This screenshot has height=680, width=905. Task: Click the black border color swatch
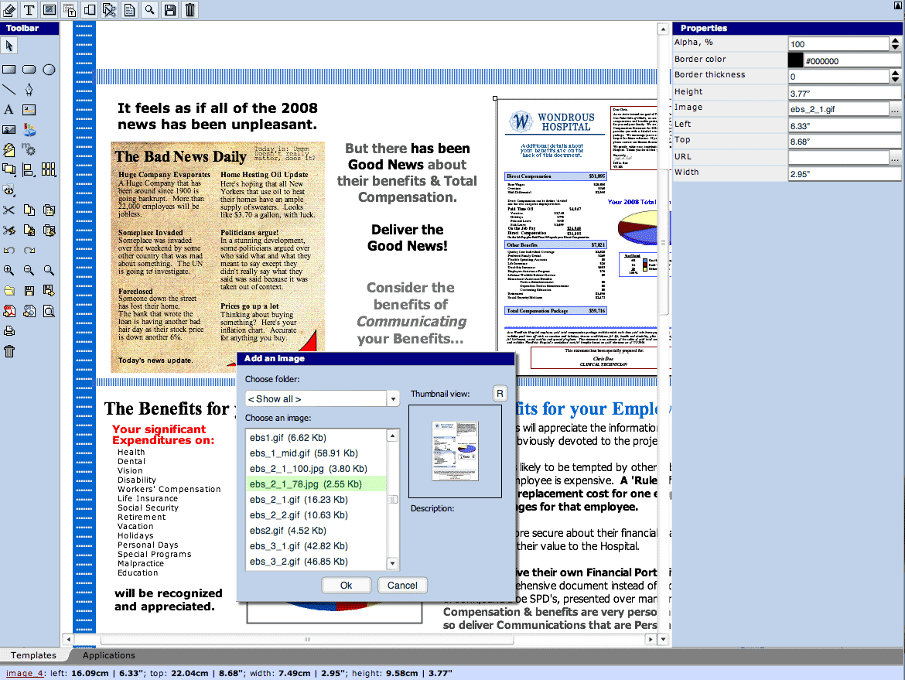795,60
